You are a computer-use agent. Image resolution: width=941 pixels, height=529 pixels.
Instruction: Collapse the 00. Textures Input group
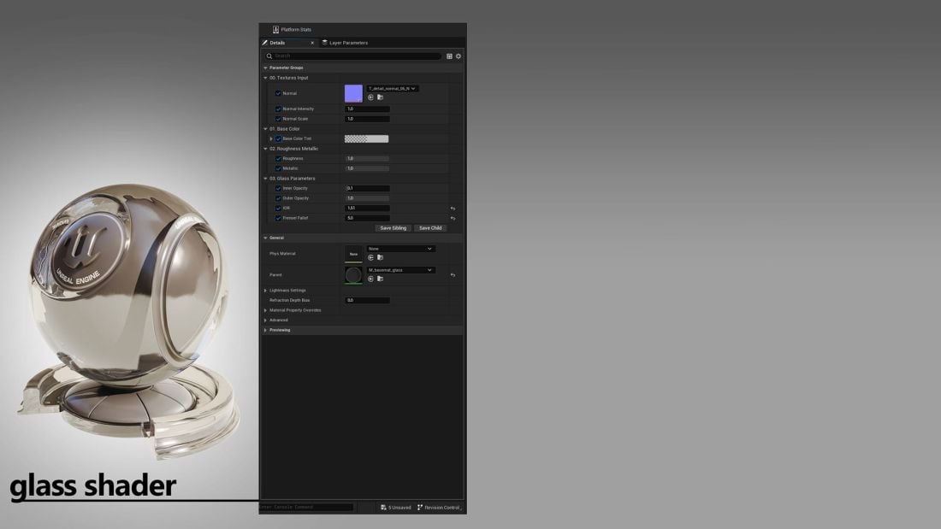pyautogui.click(x=265, y=78)
